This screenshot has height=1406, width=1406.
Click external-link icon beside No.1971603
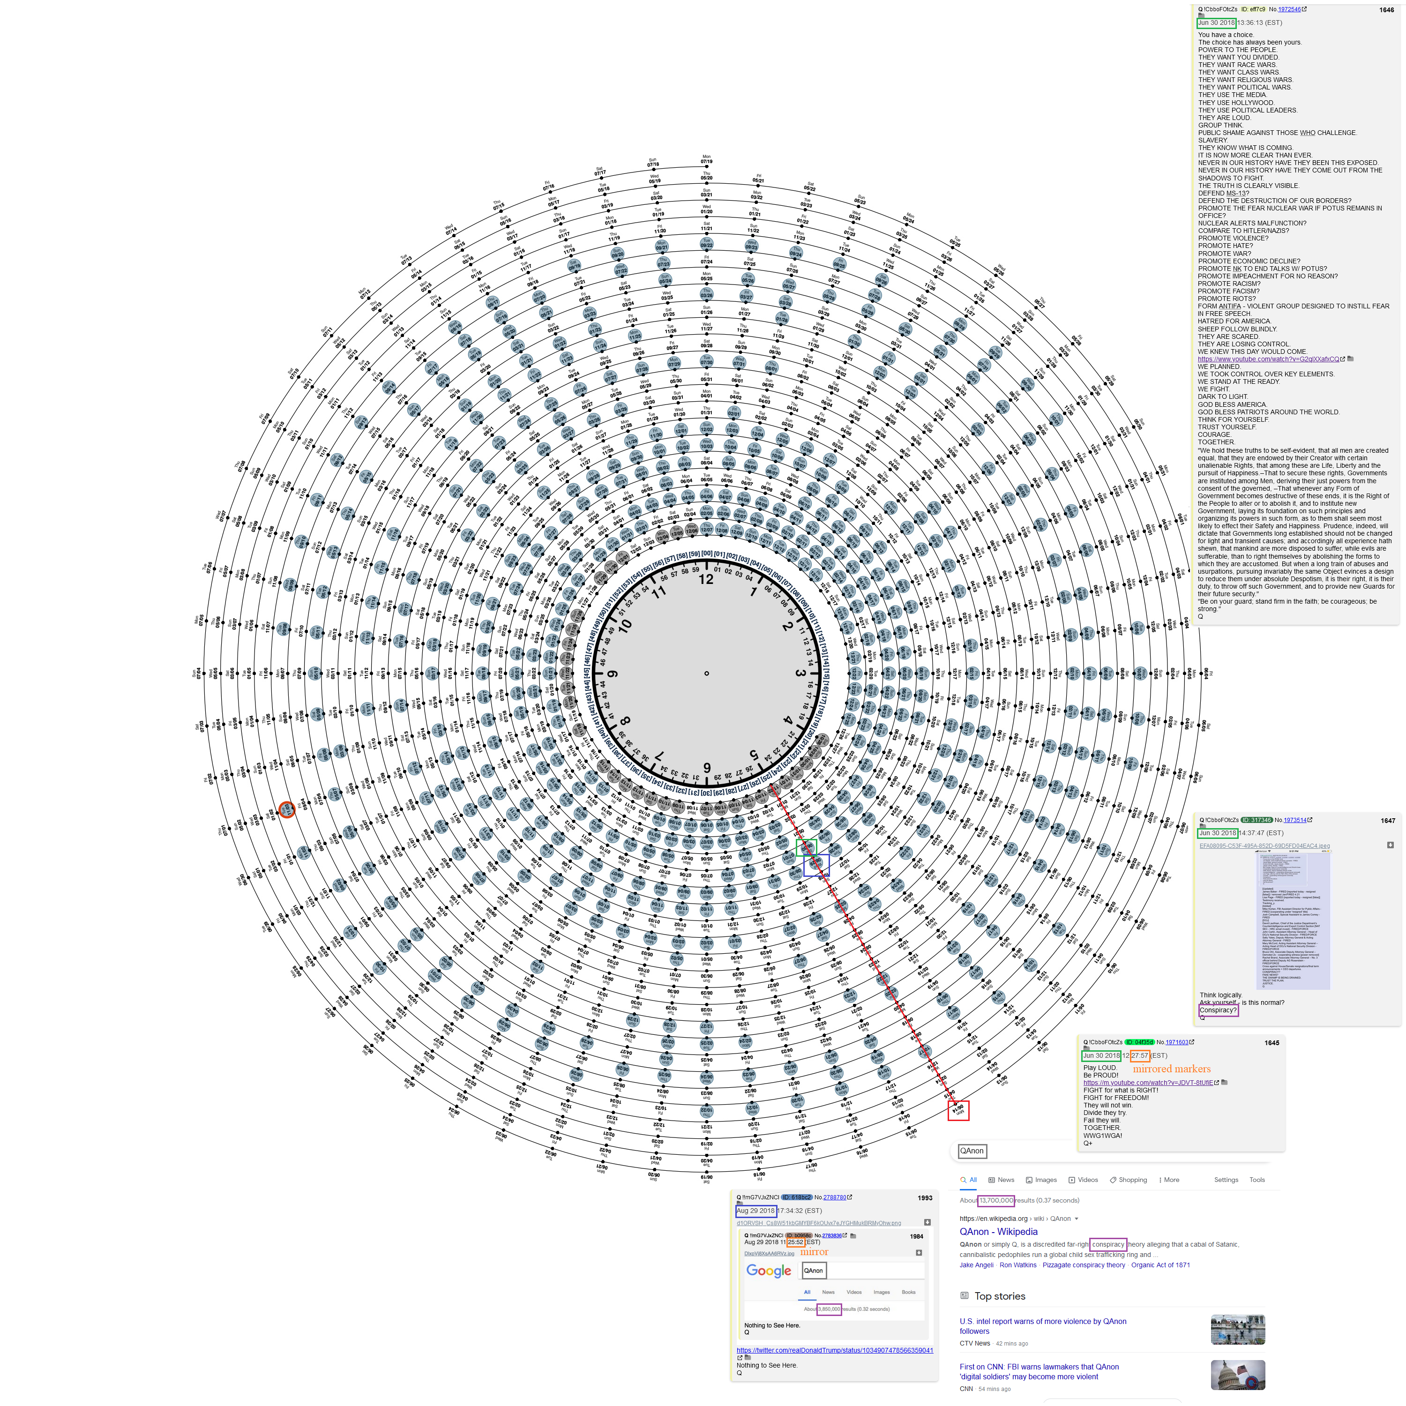(x=1192, y=1042)
